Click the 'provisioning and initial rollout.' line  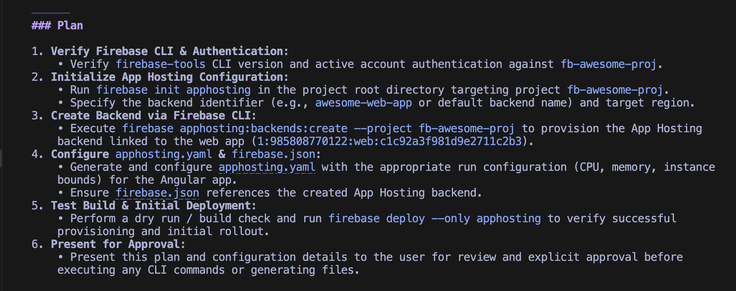click(x=163, y=232)
